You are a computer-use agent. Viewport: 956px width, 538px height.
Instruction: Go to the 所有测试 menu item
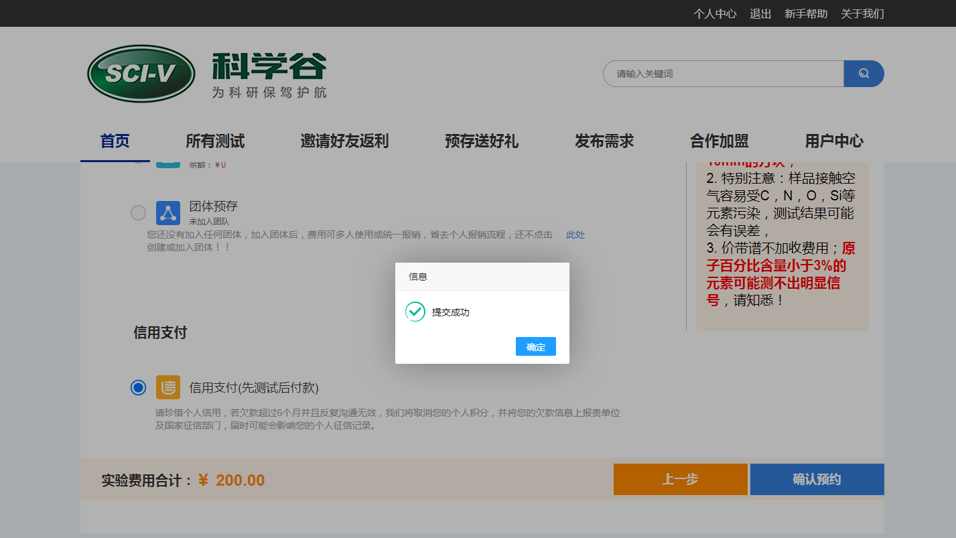click(215, 141)
